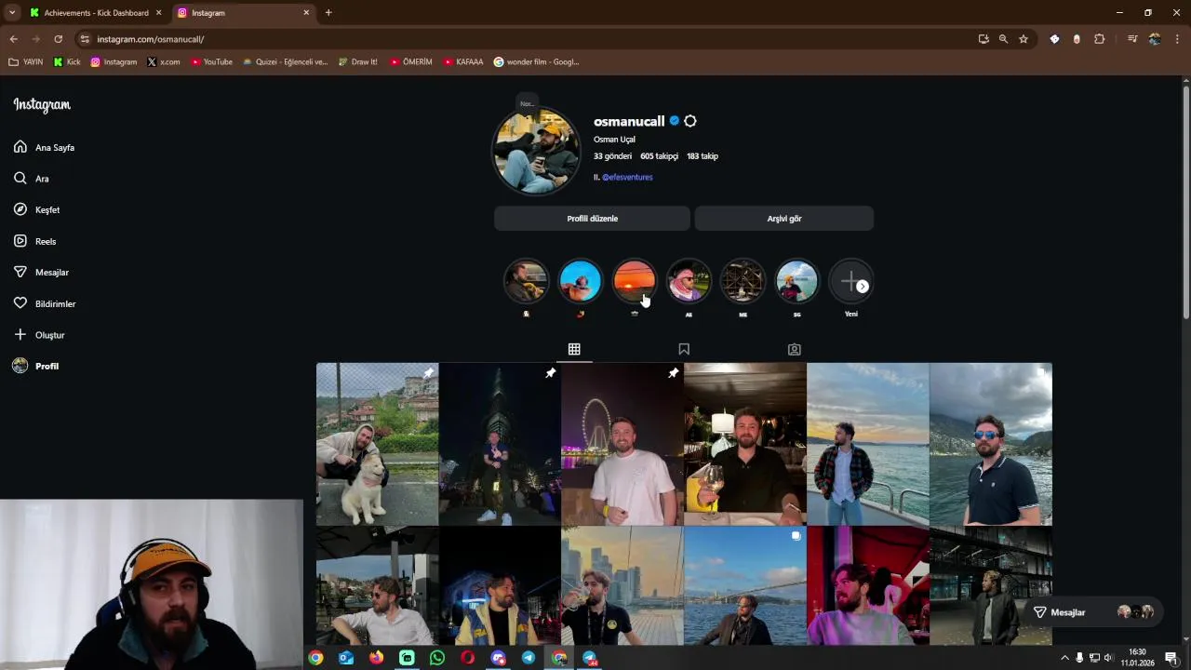Screen dimensions: 1191x670
Task: Close the Instagram browser tab
Action: (x=306, y=13)
